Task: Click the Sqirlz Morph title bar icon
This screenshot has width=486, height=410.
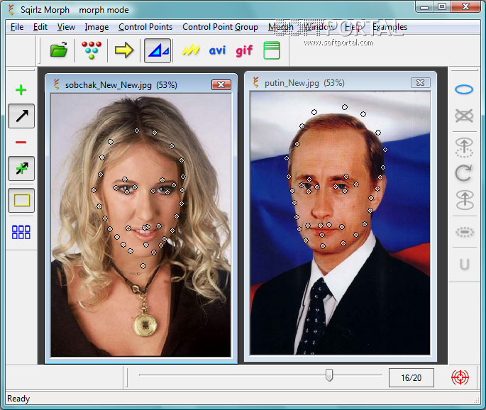Action: [x=11, y=10]
